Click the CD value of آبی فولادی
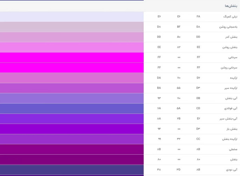This screenshot has width=240, height=176. pos(198,108)
